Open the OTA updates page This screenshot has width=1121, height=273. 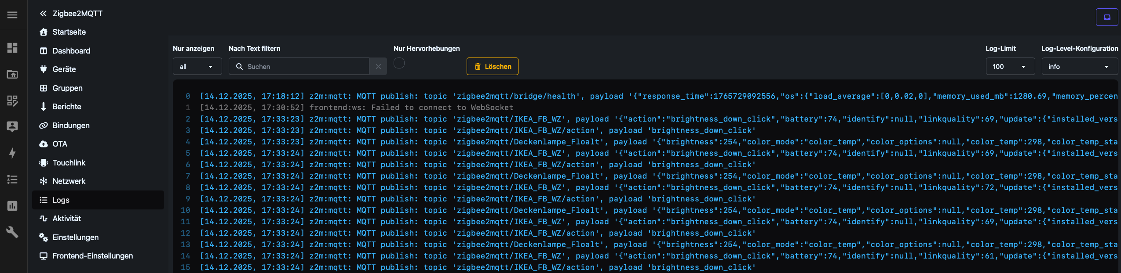60,144
